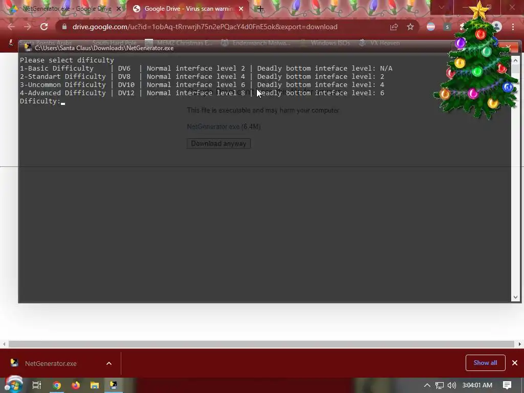This screenshot has width=524, height=393.
Task: Open the notification center icon
Action: (x=507, y=385)
